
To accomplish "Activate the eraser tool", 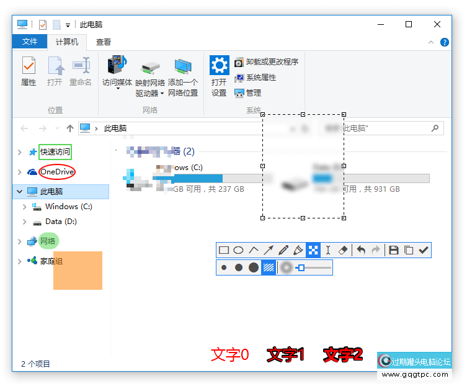I will [x=344, y=250].
